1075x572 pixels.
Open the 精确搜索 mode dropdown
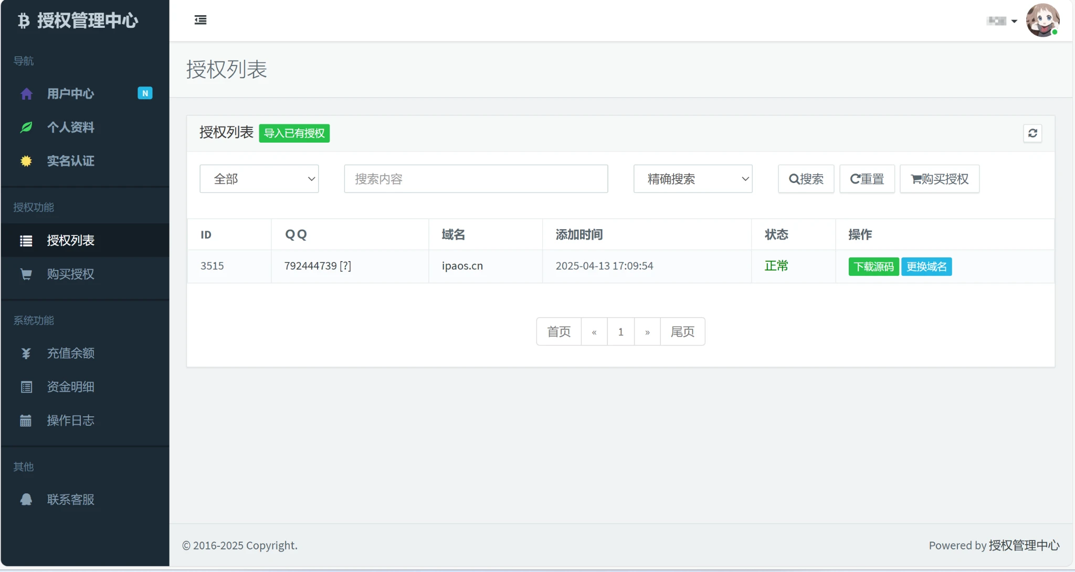(692, 179)
